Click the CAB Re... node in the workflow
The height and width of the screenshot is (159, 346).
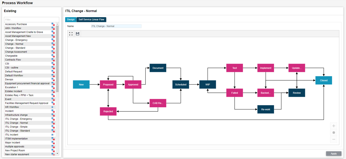[x=158, y=103]
